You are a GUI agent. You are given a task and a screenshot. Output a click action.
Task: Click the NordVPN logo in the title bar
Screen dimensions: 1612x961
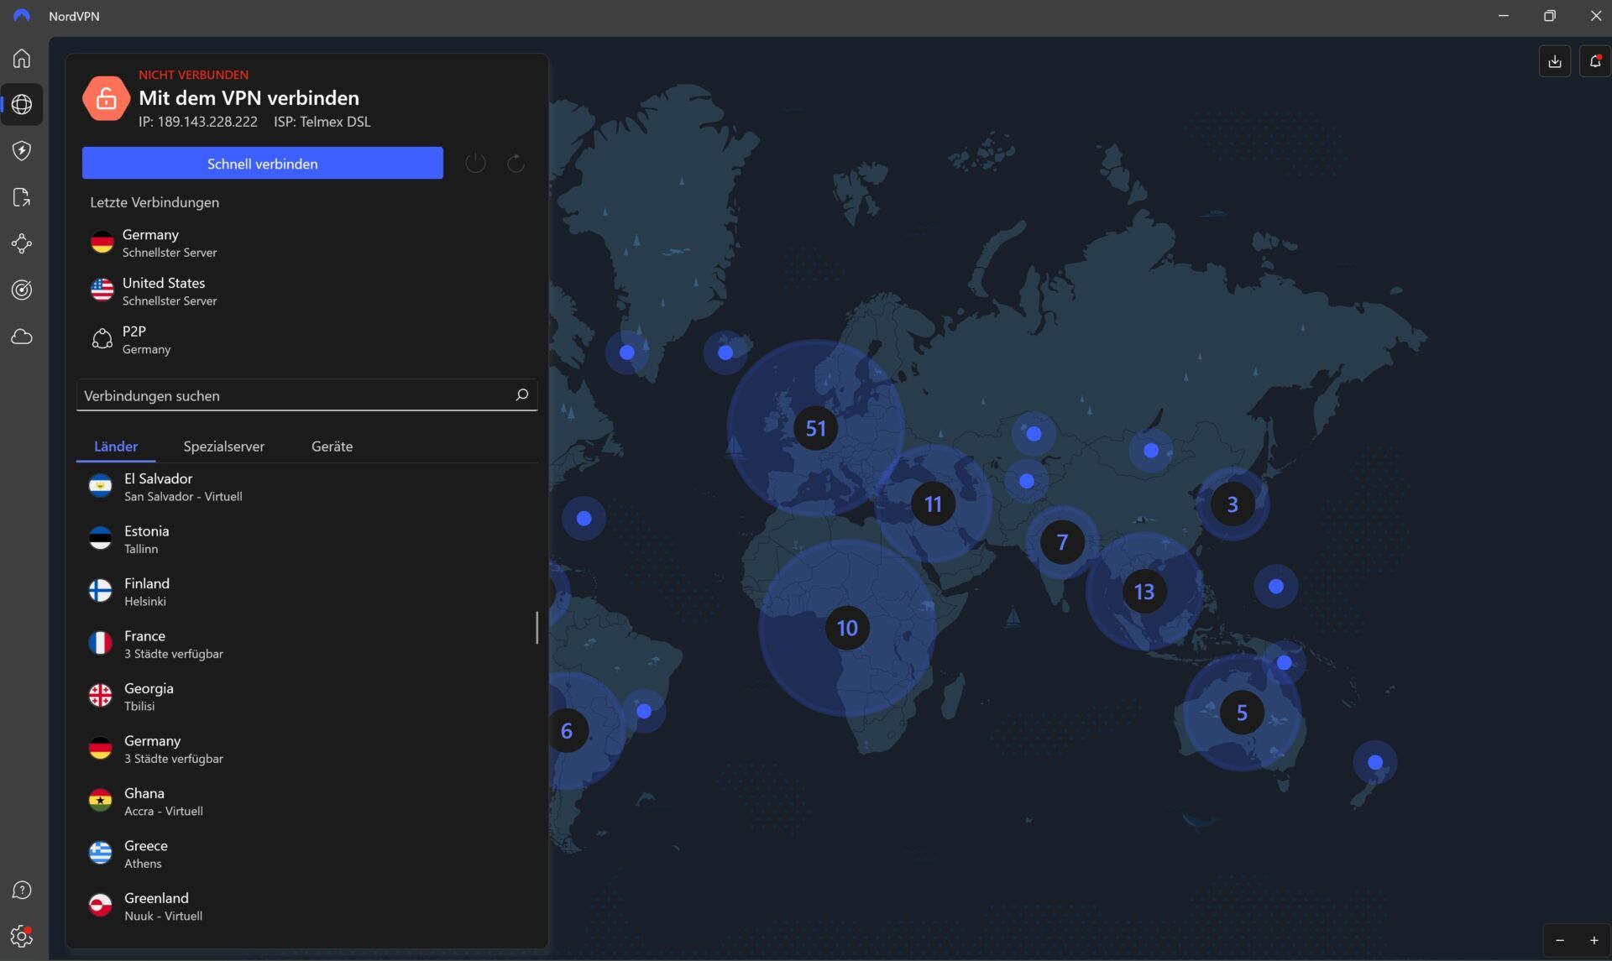(x=22, y=16)
